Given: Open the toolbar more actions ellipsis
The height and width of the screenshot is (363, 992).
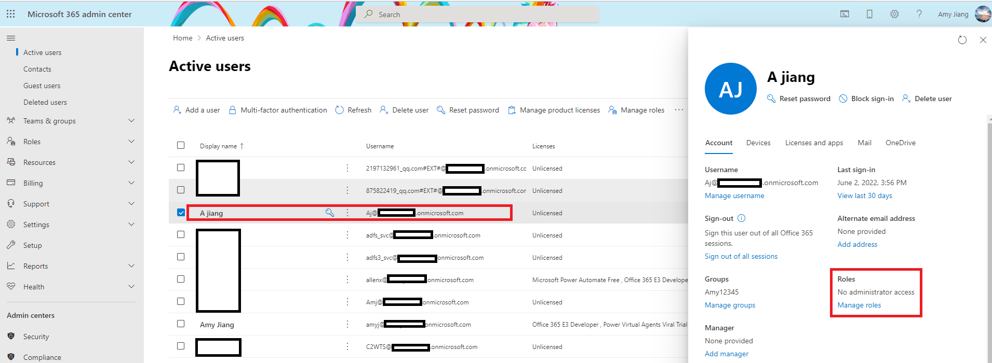Looking at the screenshot, I should (x=679, y=110).
